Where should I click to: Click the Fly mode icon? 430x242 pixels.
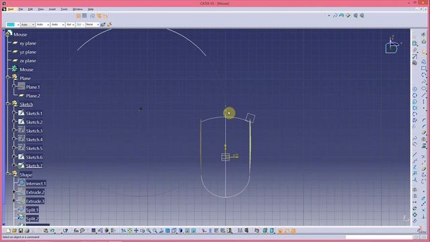coord(124,231)
